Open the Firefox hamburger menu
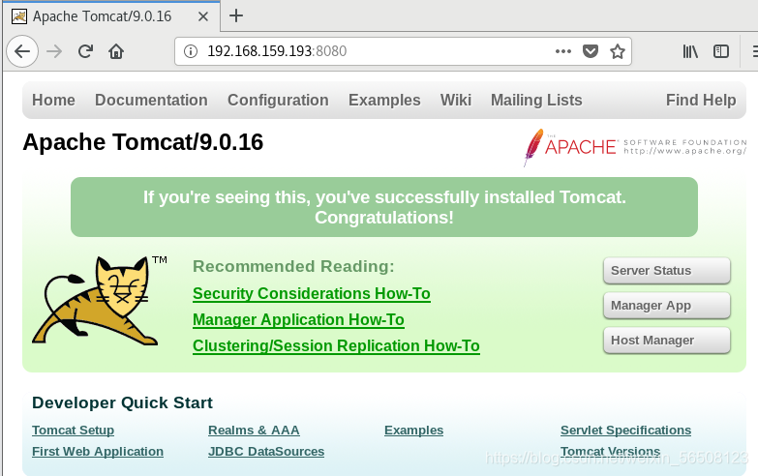Viewport: 758px width, 476px height. pos(755,51)
